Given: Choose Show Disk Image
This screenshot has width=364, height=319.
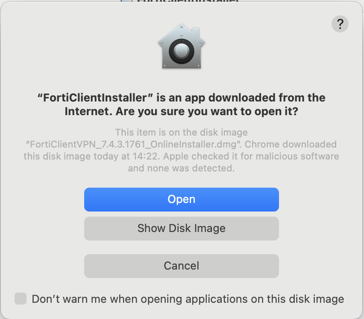Looking at the screenshot, I should tap(182, 229).
